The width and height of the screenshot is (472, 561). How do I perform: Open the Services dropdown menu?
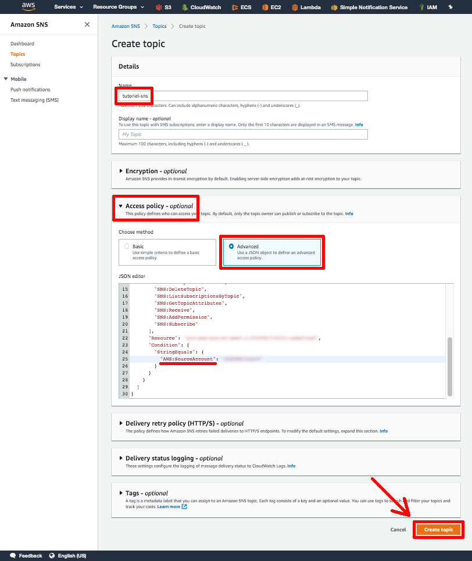69,7
